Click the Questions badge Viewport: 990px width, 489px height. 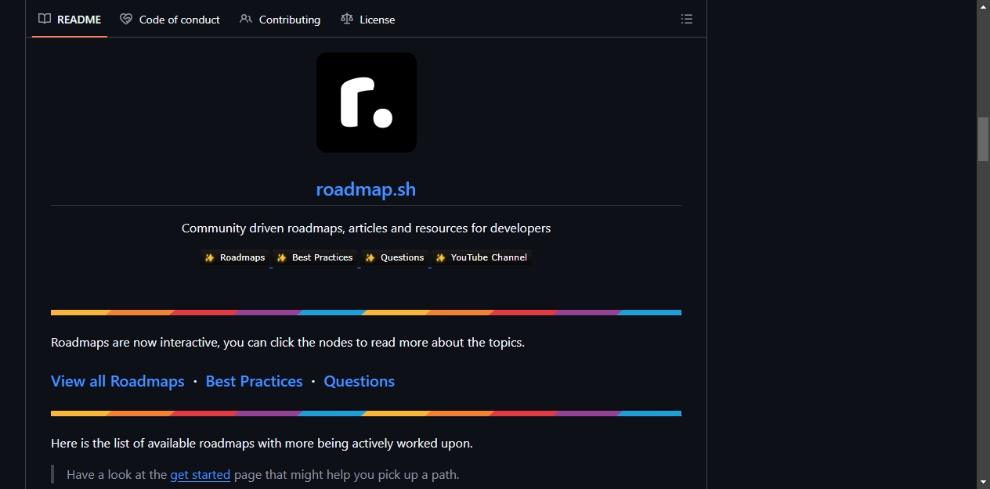[x=395, y=257]
